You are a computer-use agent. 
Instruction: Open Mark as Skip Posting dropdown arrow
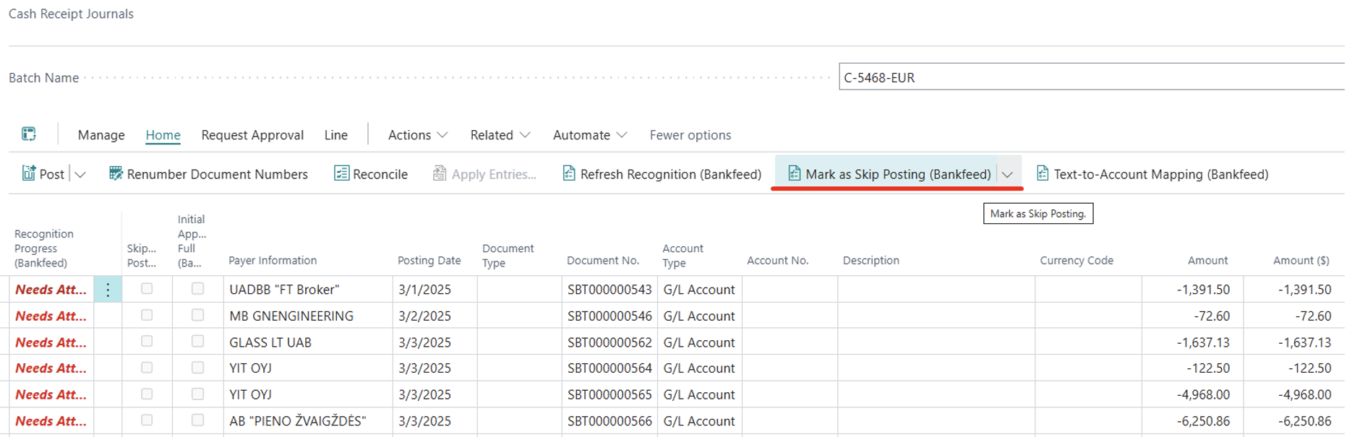(1007, 174)
